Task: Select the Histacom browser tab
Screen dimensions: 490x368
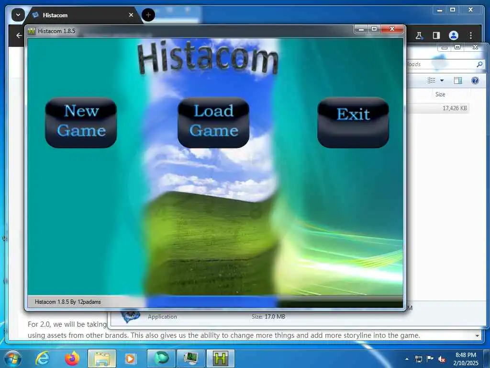Action: tap(83, 15)
